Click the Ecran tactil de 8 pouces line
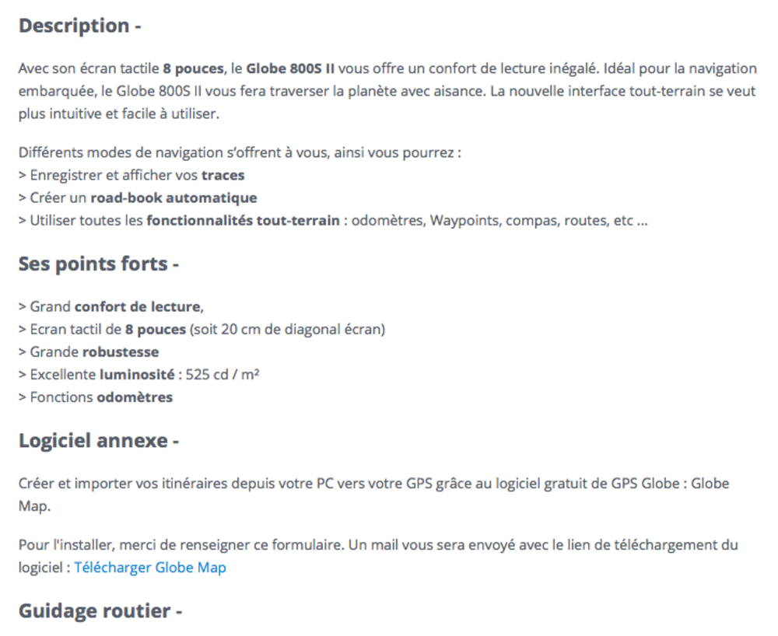778x636 pixels. (202, 330)
